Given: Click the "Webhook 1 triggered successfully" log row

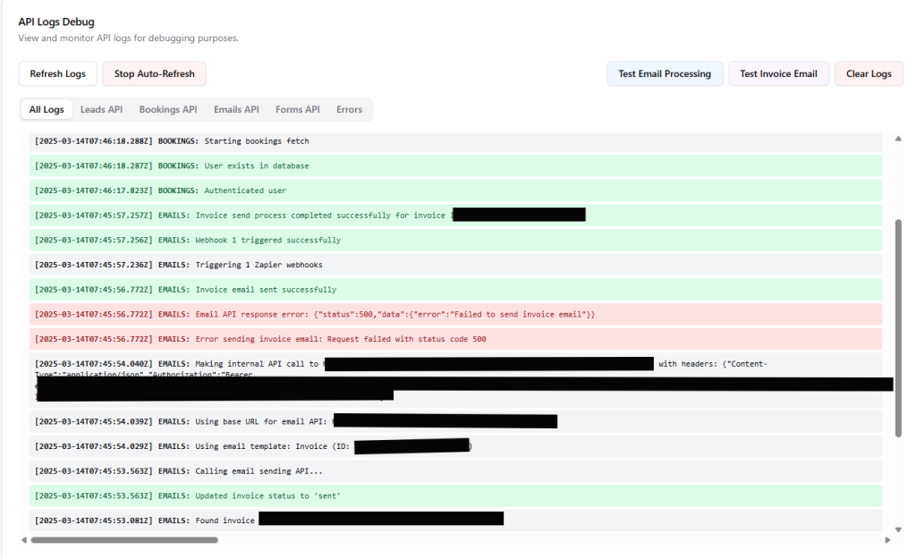Looking at the screenshot, I should coord(455,240).
